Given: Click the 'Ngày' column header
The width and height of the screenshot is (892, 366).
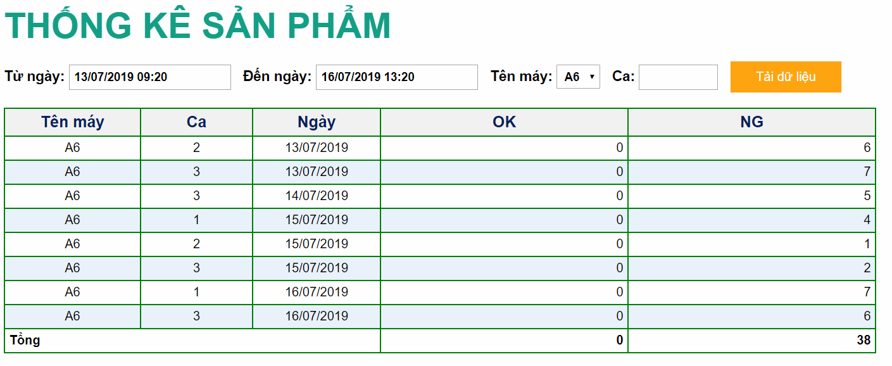Looking at the screenshot, I should (317, 122).
